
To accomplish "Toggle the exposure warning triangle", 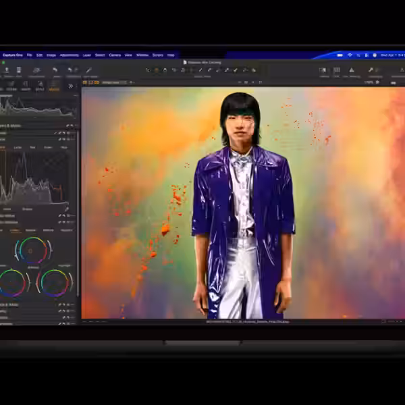I will click(x=351, y=70).
